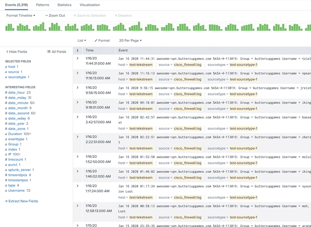Expand the 11:44:31.000 AM event row
Image resolution: width=311 pixels, height=227 pixels.
(x=78, y=58)
